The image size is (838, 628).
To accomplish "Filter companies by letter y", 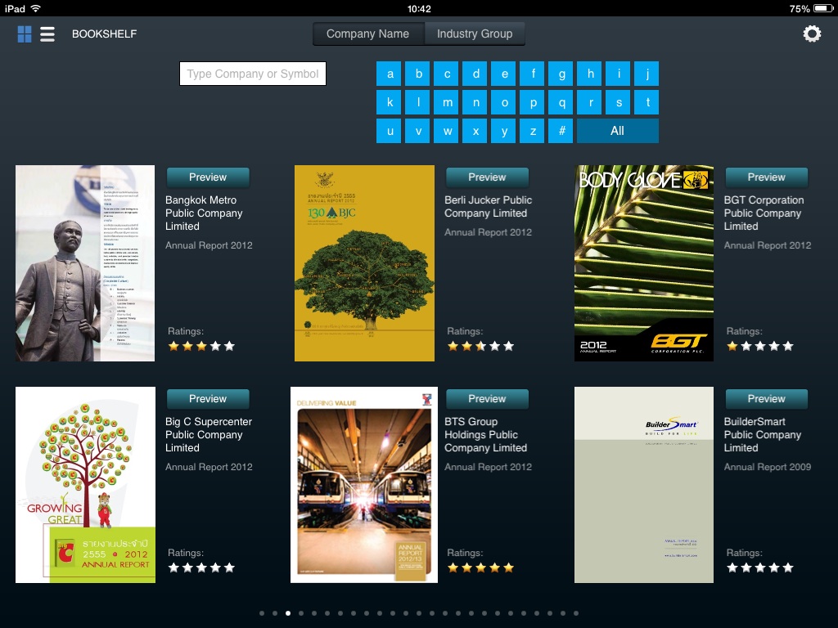I will point(504,131).
